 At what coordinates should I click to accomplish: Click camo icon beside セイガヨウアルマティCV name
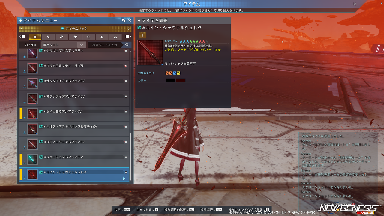coord(41,111)
